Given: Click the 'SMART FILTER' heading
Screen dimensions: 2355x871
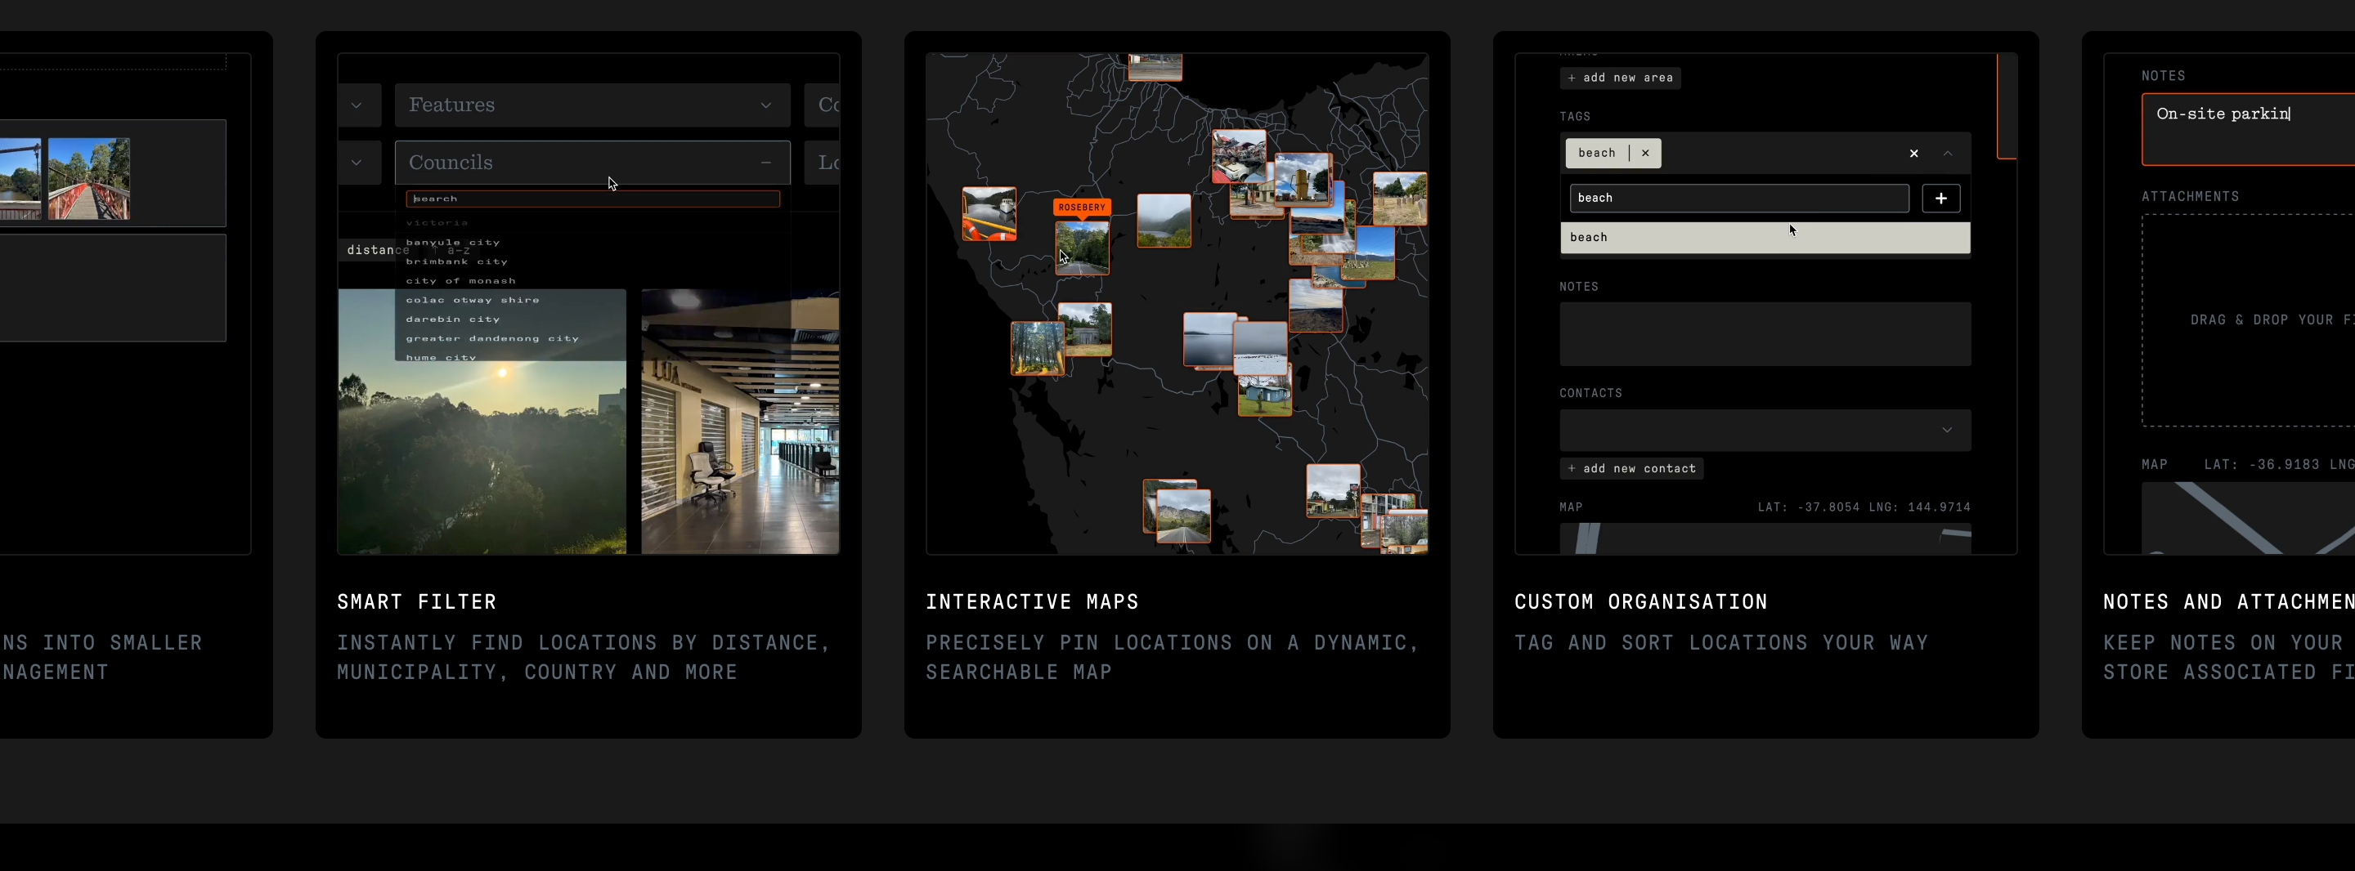Looking at the screenshot, I should point(417,601).
